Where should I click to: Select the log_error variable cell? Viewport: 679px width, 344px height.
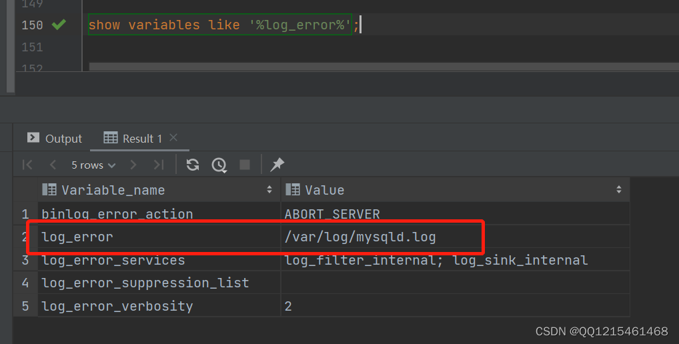159,237
